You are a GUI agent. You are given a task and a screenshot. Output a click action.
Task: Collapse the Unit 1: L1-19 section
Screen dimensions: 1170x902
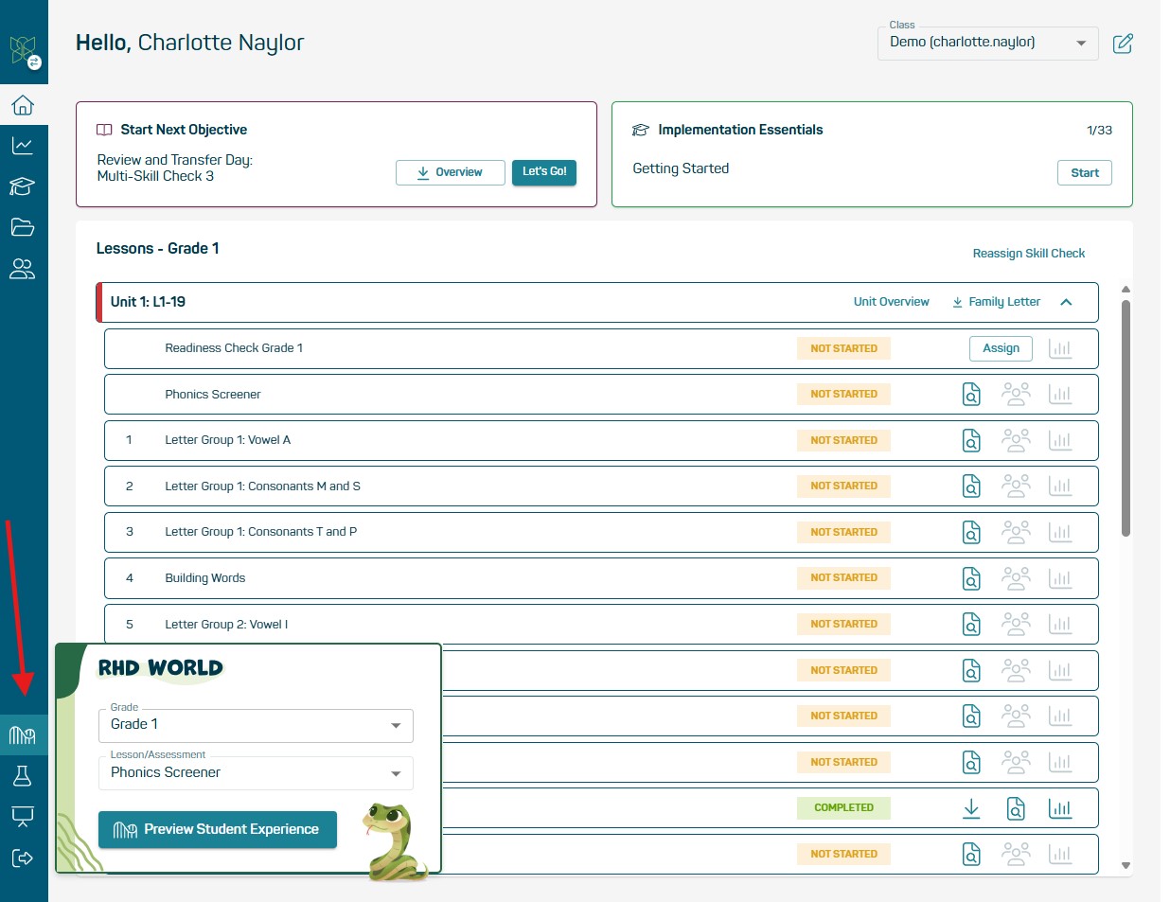point(1067,302)
